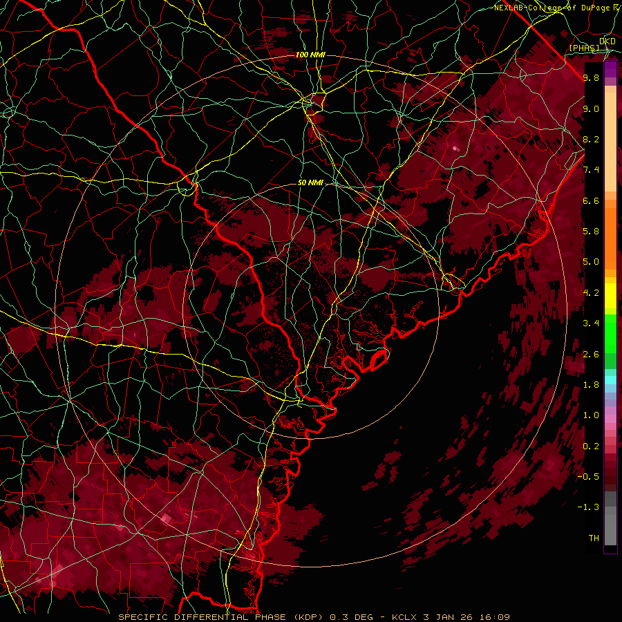Screen dimensions: 622x622
Task: Click the 0.2 scale value
Action: pyautogui.click(x=591, y=446)
